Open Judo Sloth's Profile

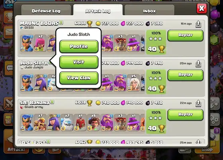79,46
